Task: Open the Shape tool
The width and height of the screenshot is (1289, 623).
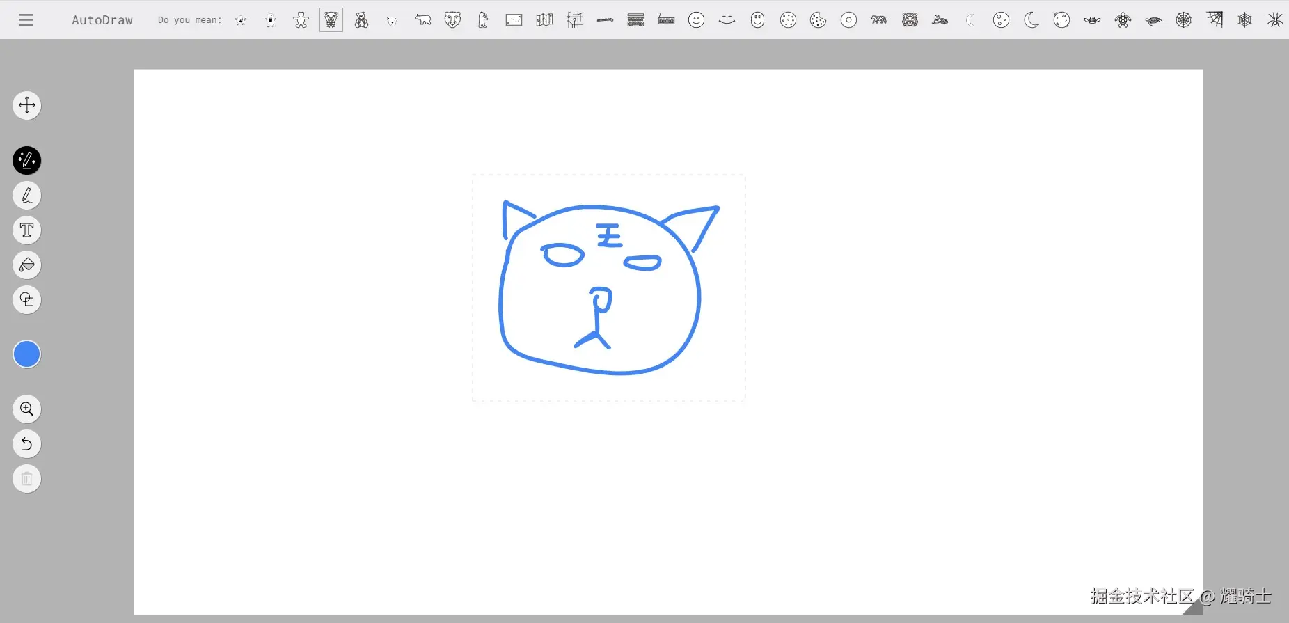Action: (x=27, y=300)
